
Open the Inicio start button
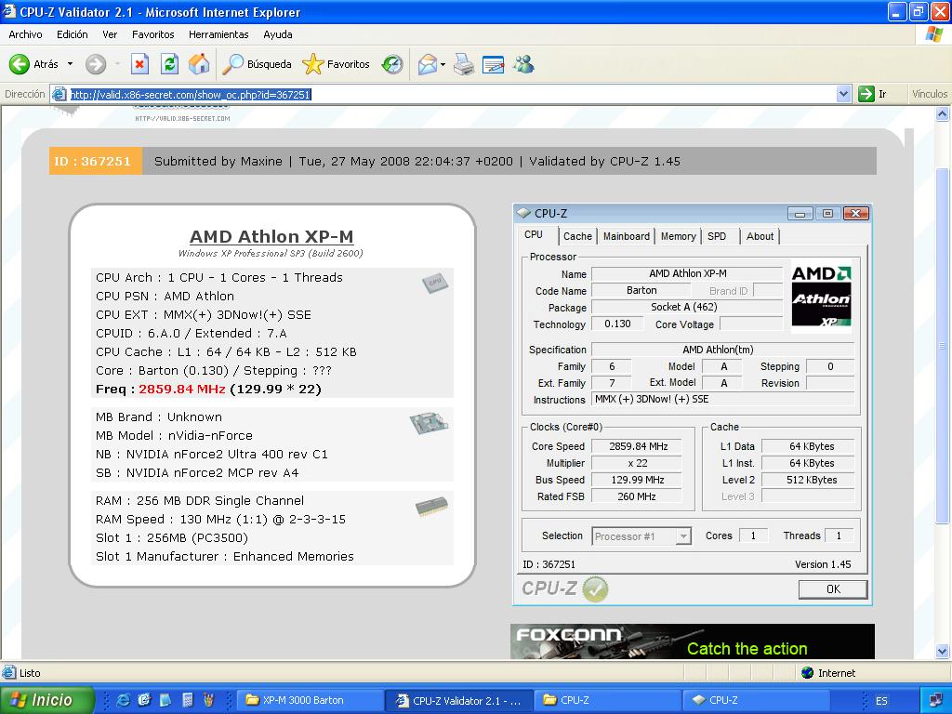coord(46,700)
